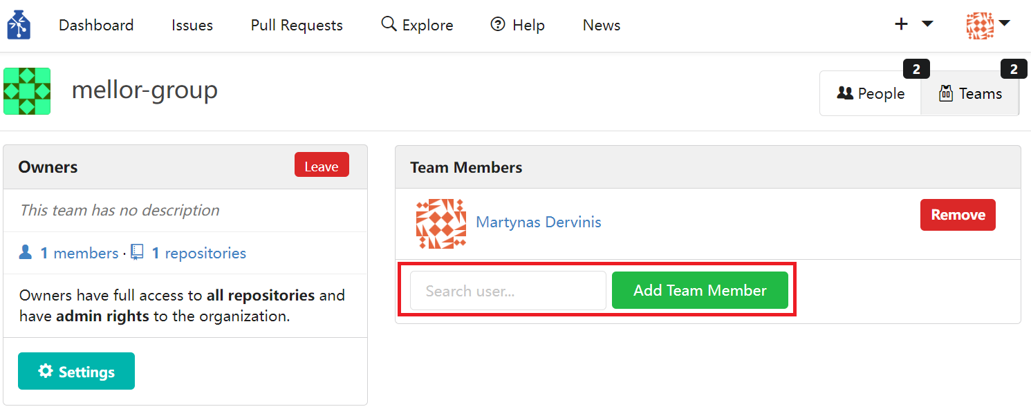Click the members person icon
This screenshot has height=409, width=1031.
(26, 253)
